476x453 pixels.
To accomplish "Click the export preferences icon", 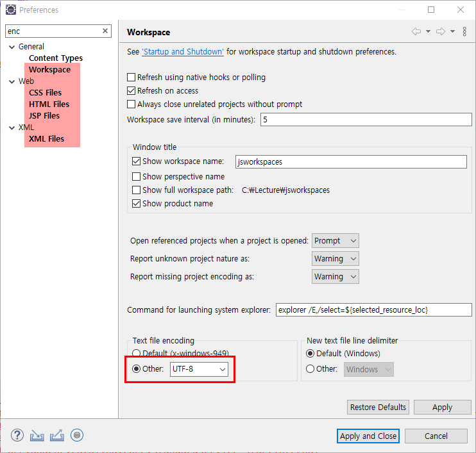I will 56,436.
